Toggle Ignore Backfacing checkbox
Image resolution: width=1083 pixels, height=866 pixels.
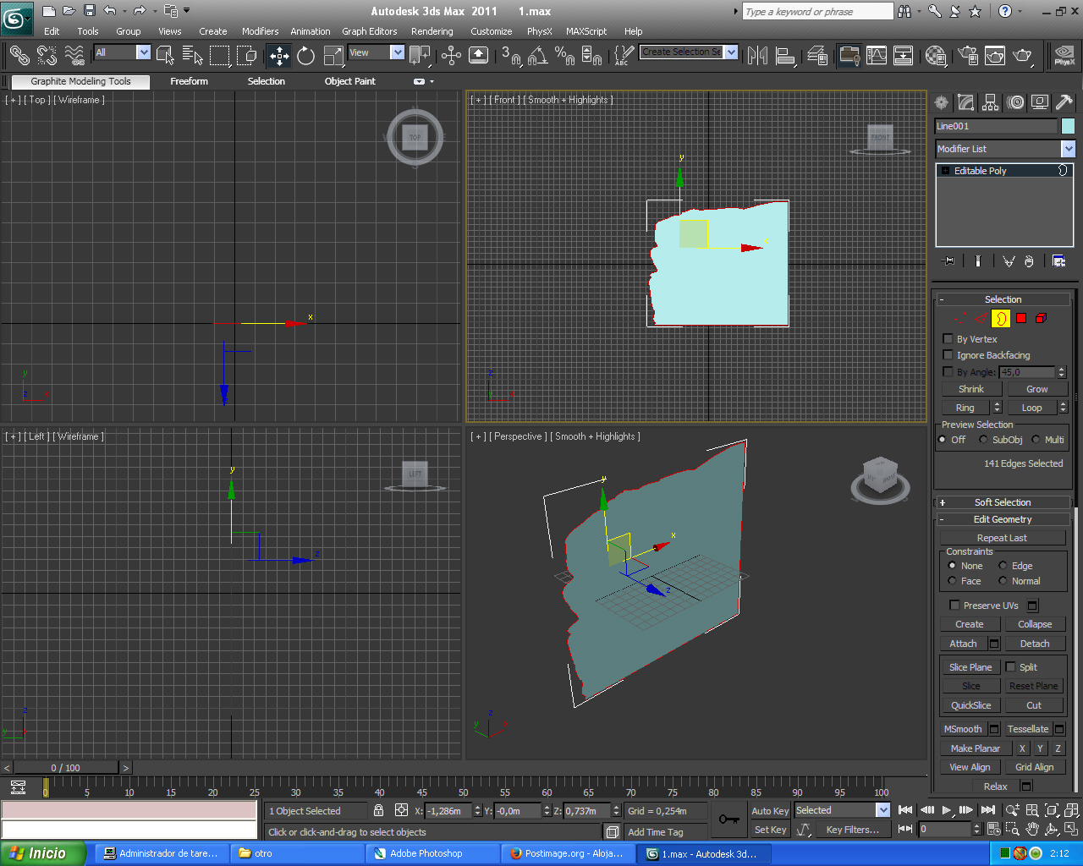948,355
